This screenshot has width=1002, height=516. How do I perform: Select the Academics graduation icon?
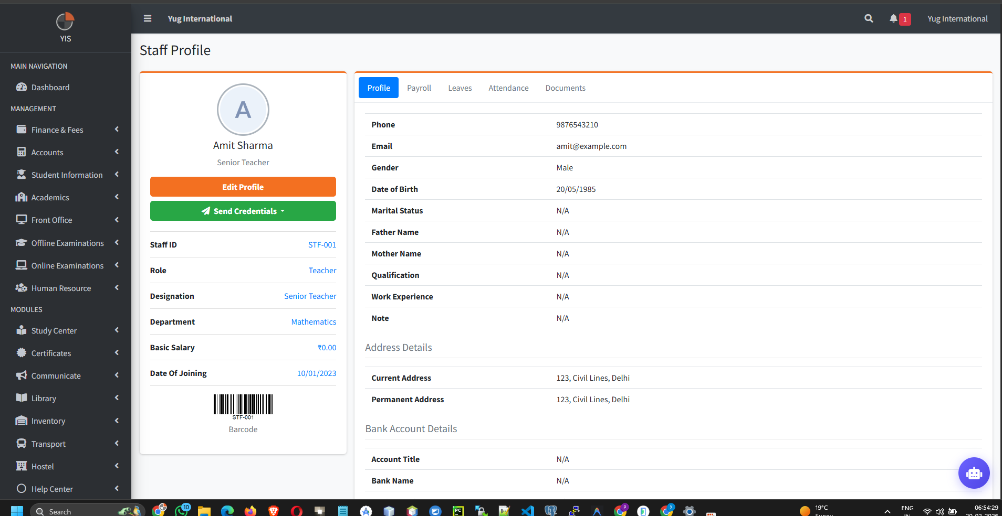click(x=21, y=197)
